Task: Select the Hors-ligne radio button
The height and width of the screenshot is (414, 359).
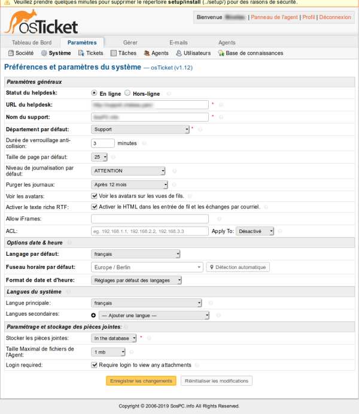Action: click(x=127, y=93)
